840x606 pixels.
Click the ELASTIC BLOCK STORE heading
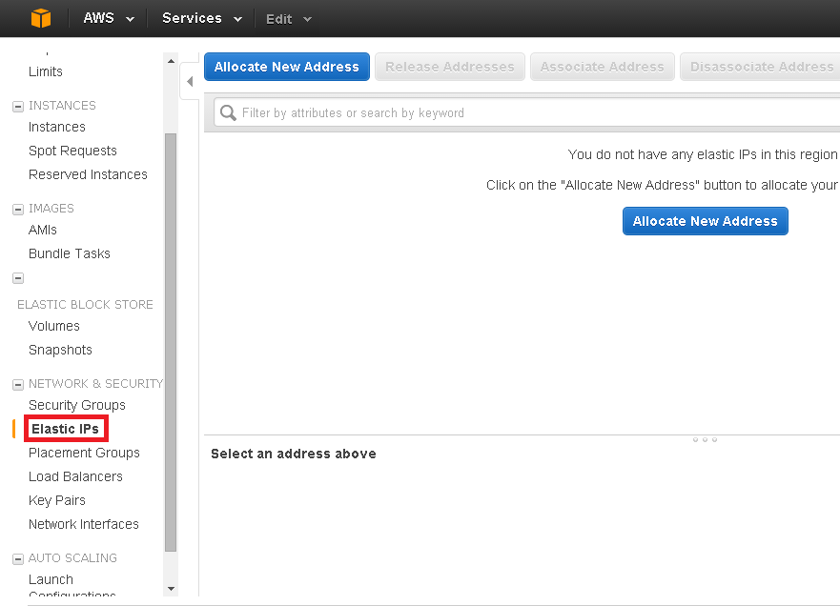(x=85, y=305)
